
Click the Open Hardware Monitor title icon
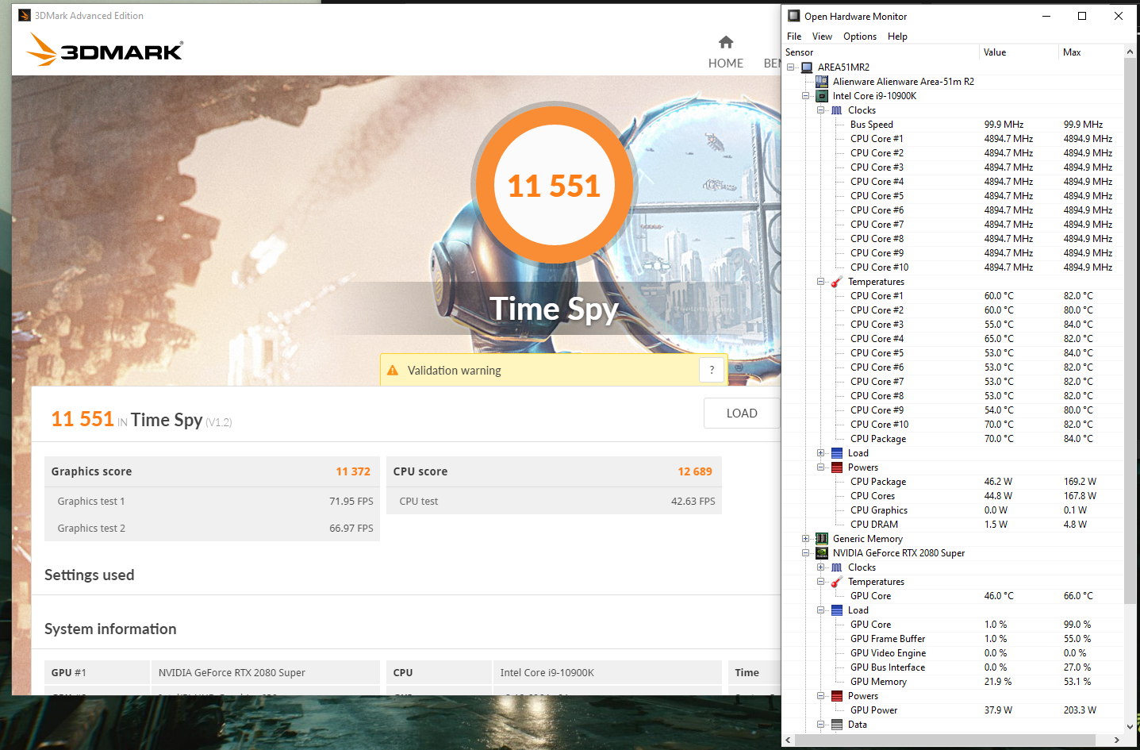tap(793, 16)
